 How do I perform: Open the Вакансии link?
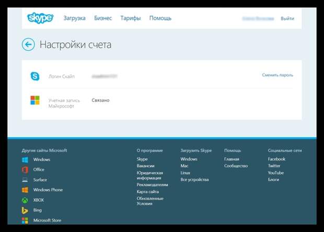click(145, 166)
